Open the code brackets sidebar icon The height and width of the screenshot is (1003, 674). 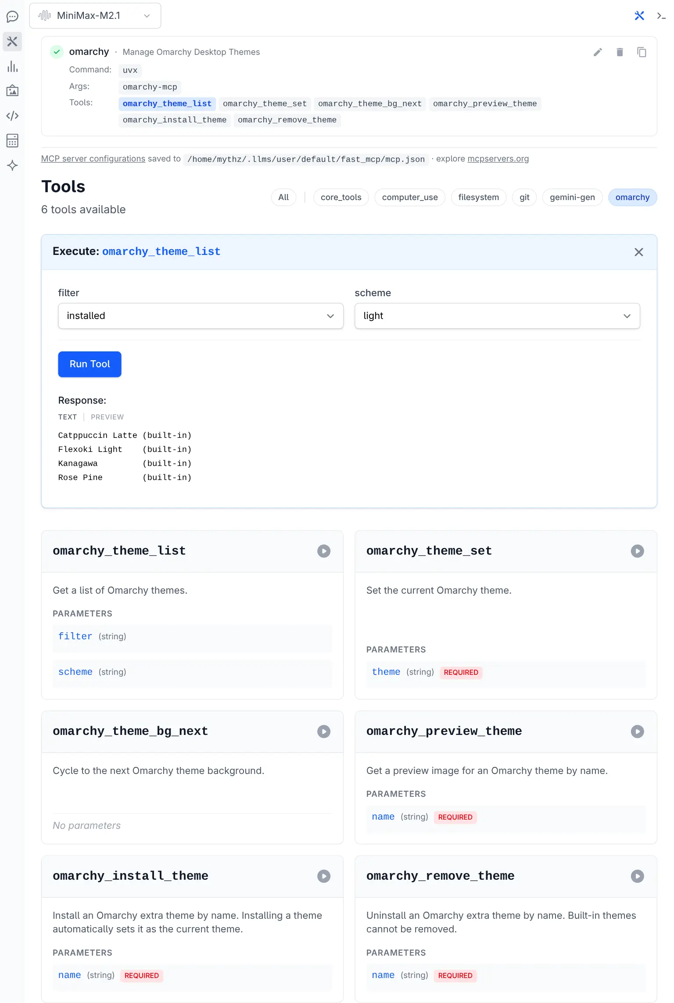click(x=12, y=116)
